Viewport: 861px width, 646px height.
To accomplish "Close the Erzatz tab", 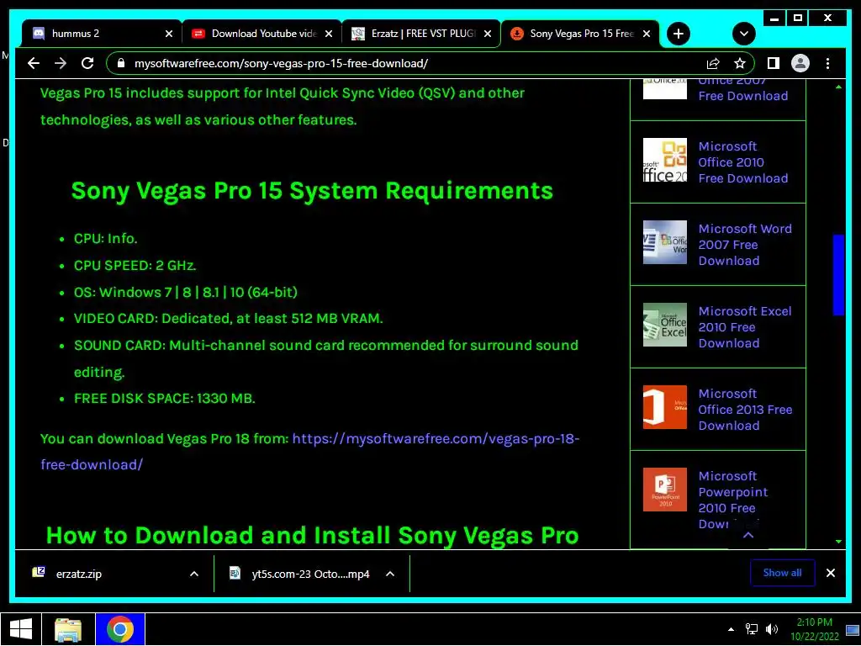I will pos(488,34).
